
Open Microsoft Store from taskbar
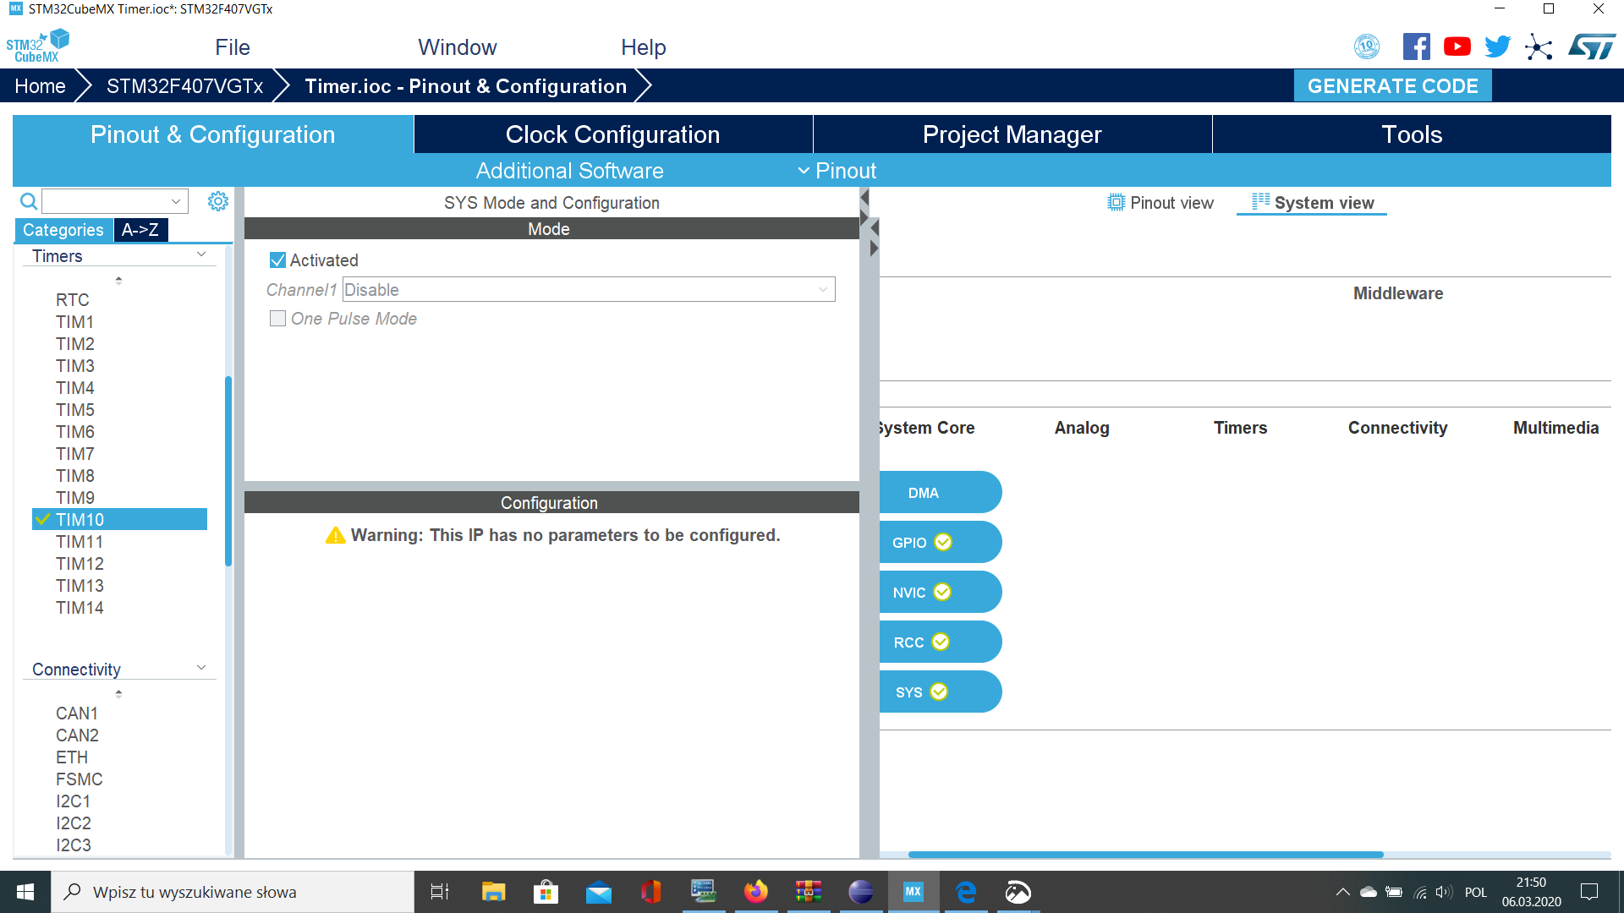[x=546, y=892]
